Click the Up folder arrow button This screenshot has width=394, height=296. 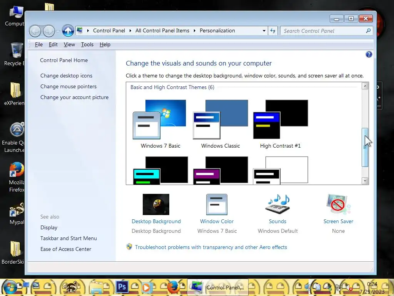pos(68,31)
